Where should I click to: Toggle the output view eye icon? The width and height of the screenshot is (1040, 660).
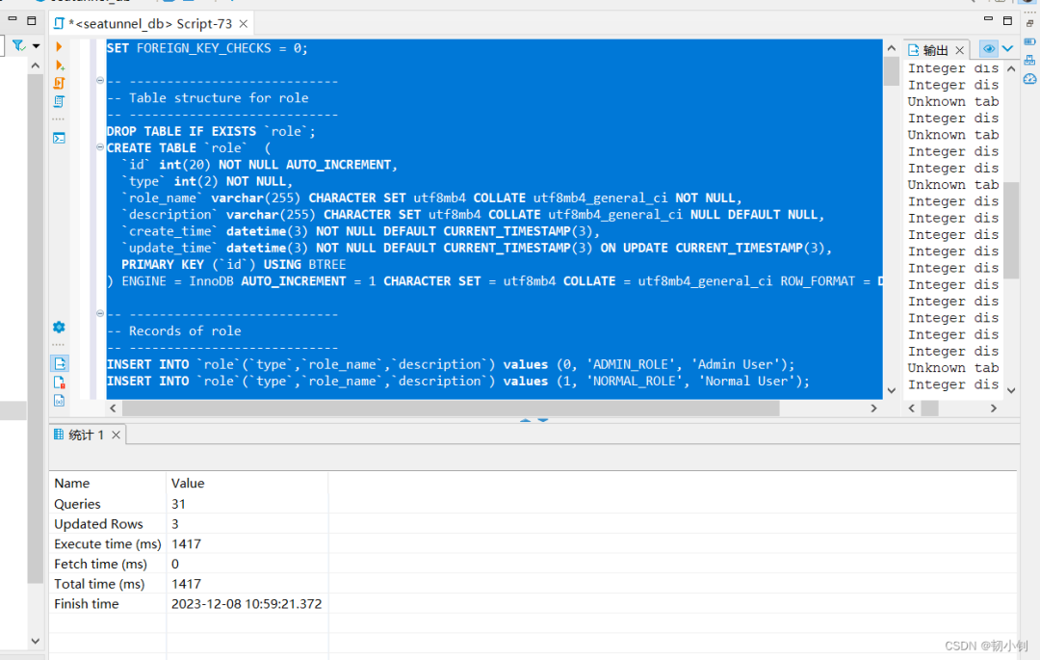[x=988, y=48]
